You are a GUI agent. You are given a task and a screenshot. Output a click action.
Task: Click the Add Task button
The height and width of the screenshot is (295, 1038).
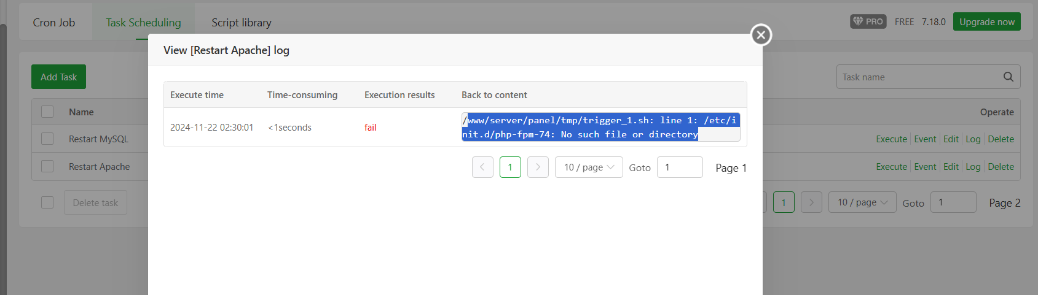(58, 77)
